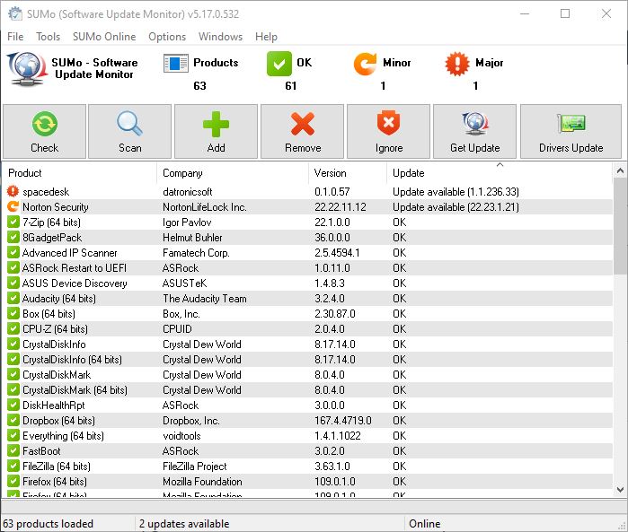Click version '167.4.4719.0' for Dropbox
The height and width of the screenshot is (532, 628).
click(343, 421)
